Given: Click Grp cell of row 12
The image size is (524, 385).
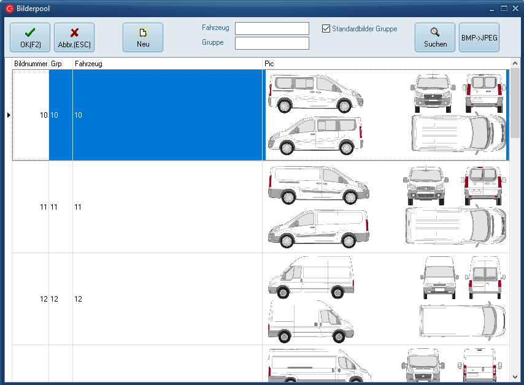Looking at the screenshot, I should pyautogui.click(x=60, y=299).
